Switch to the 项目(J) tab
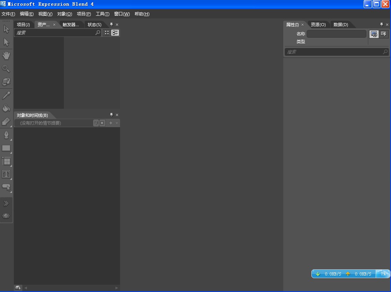This screenshot has width=391, height=292. point(23,25)
